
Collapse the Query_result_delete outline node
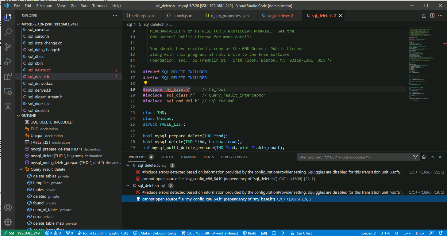pyautogui.click(x=21, y=169)
